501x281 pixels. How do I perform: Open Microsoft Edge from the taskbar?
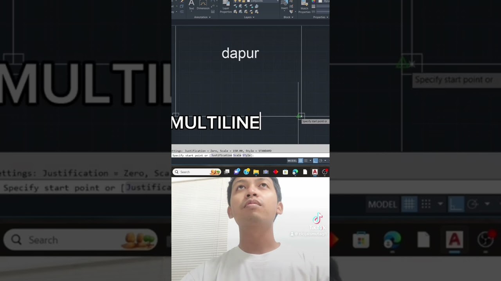coord(295,172)
